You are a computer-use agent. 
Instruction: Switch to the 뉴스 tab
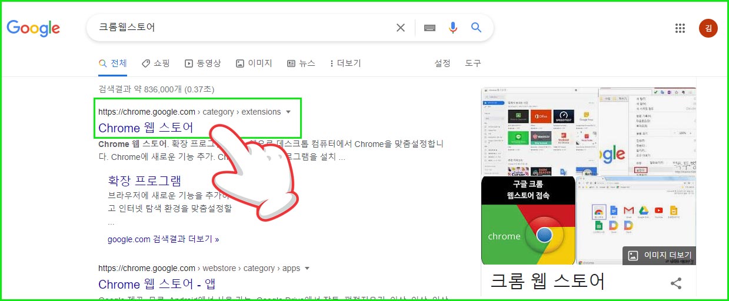tap(301, 63)
